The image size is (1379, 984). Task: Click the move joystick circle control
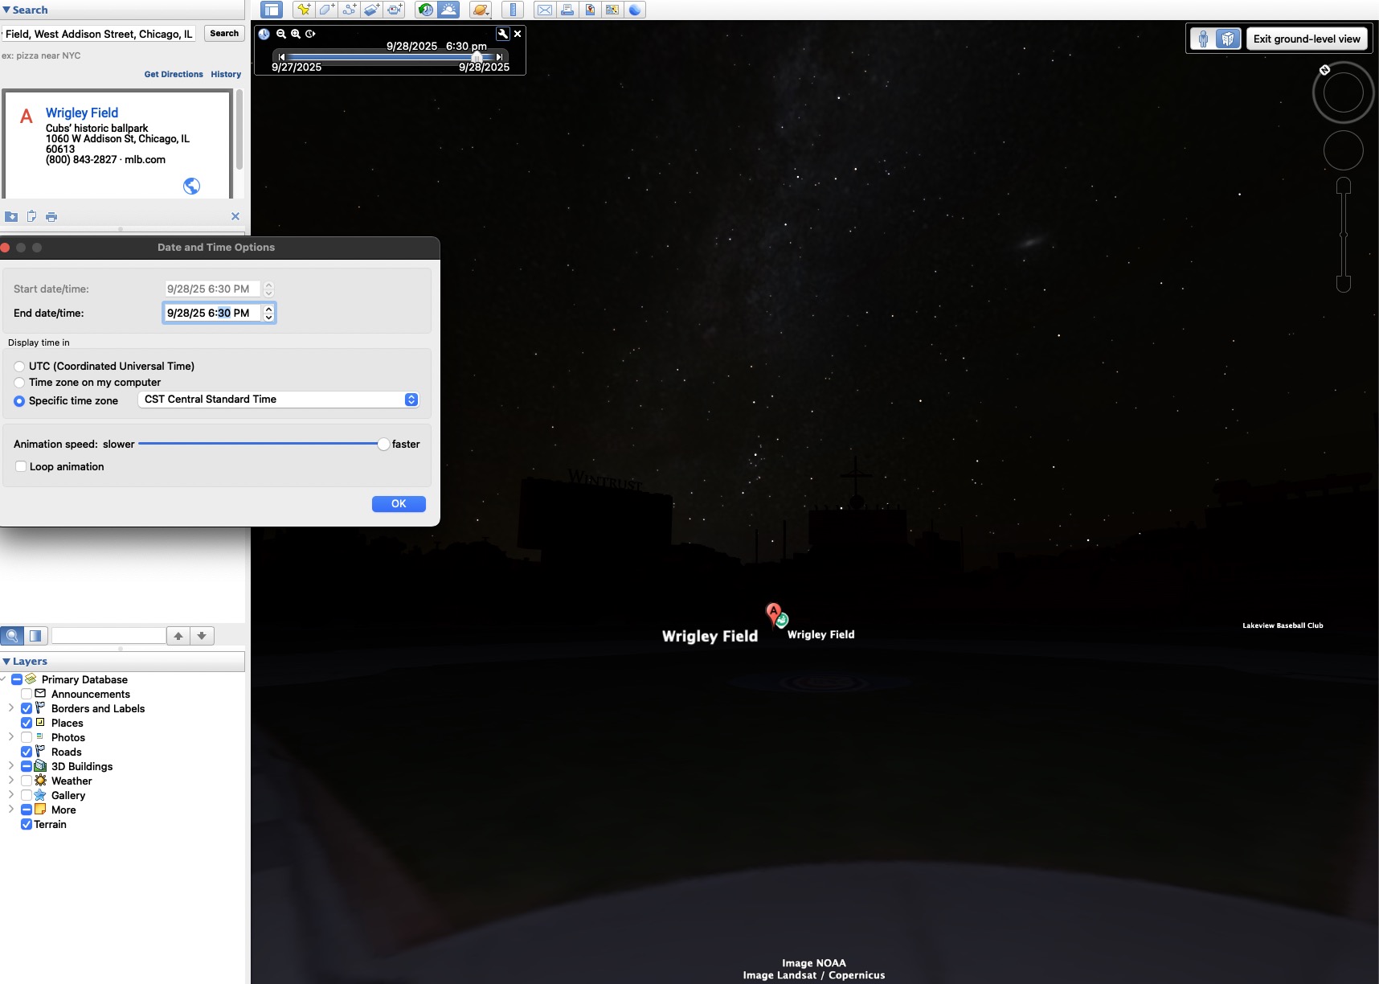[1343, 150]
